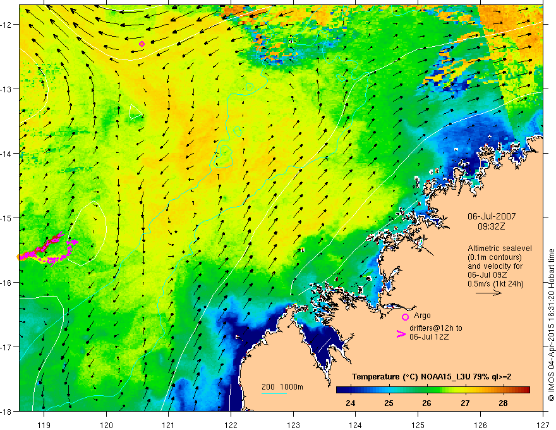Viewport: 556px width, 430px height.
Task: Click the Argo legend circle symbol
Action: [405, 317]
